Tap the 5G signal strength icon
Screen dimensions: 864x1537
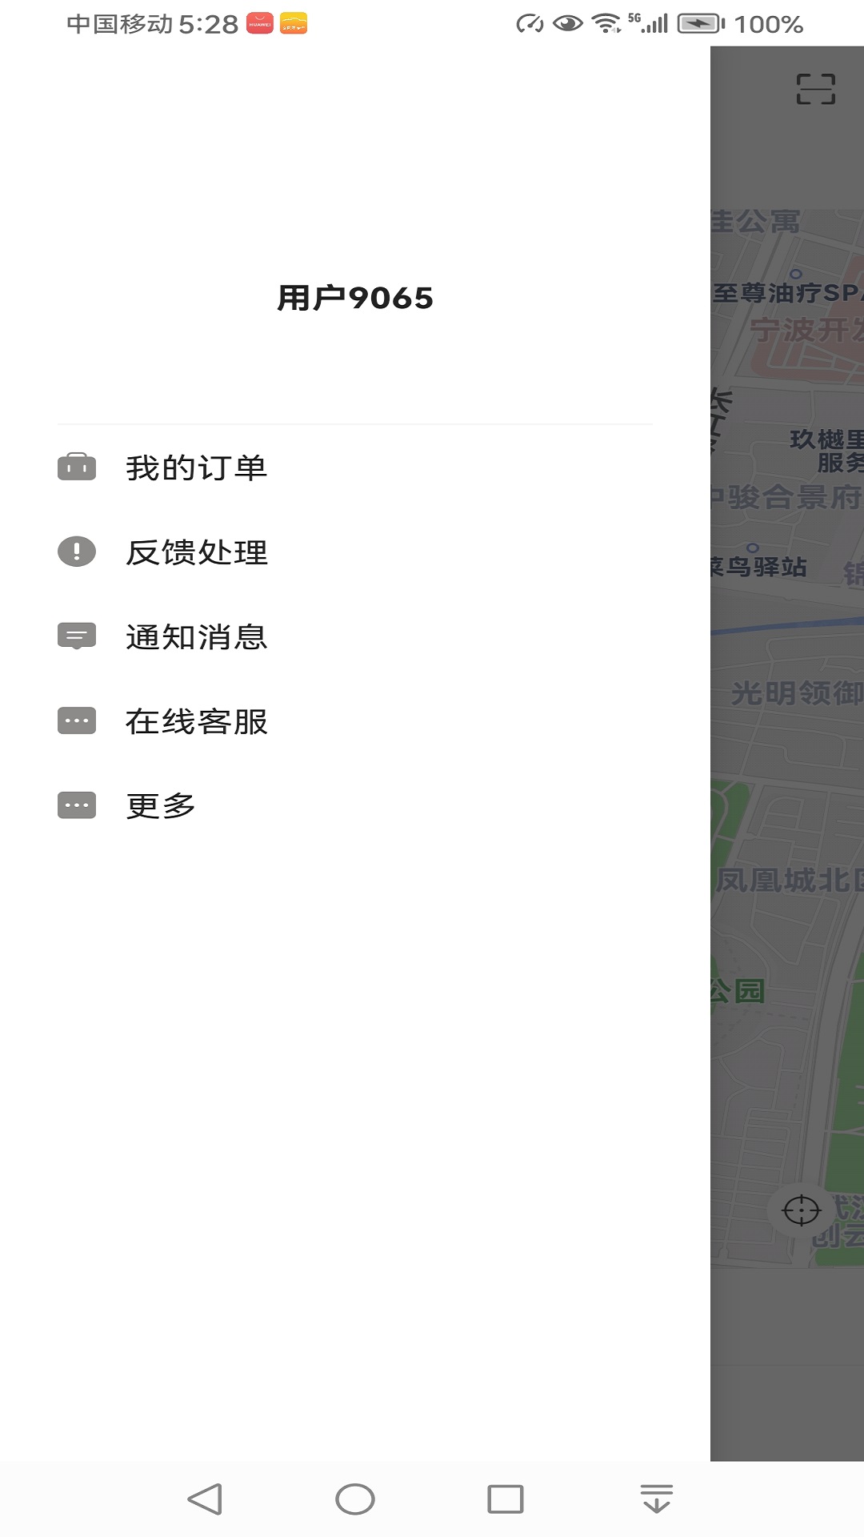[x=649, y=23]
